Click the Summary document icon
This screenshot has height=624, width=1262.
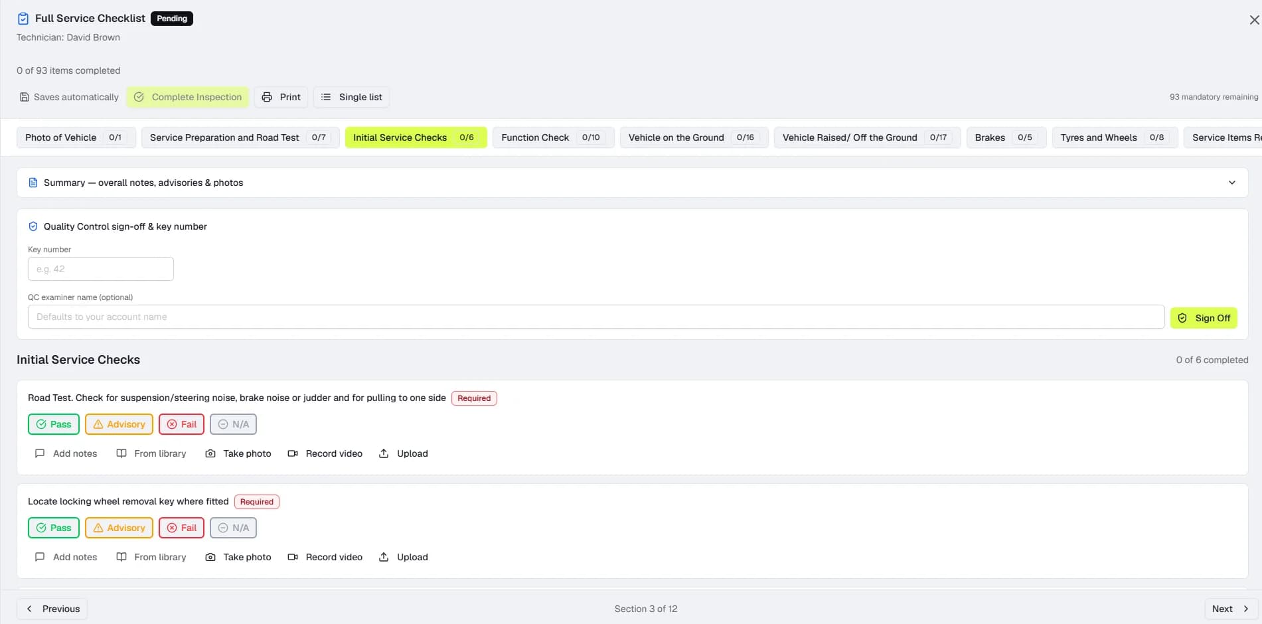pyautogui.click(x=33, y=183)
